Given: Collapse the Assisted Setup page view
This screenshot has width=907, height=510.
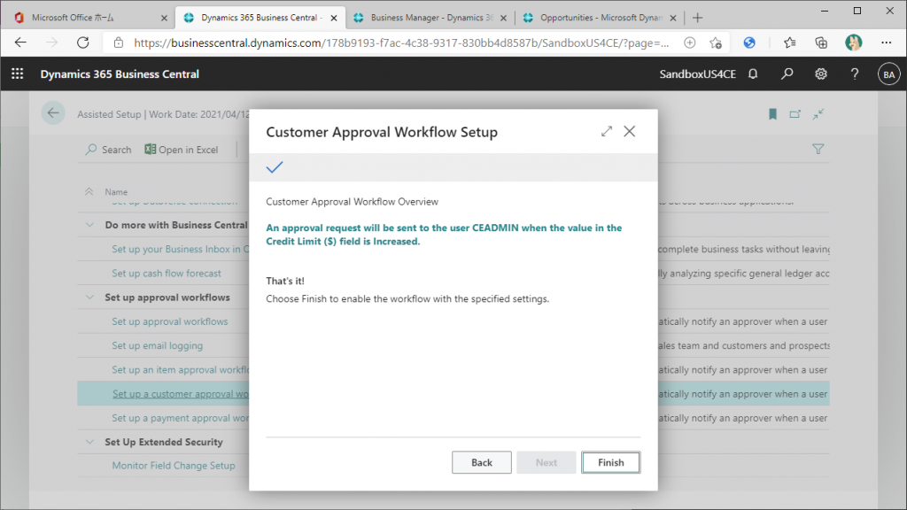Looking at the screenshot, I should point(818,114).
